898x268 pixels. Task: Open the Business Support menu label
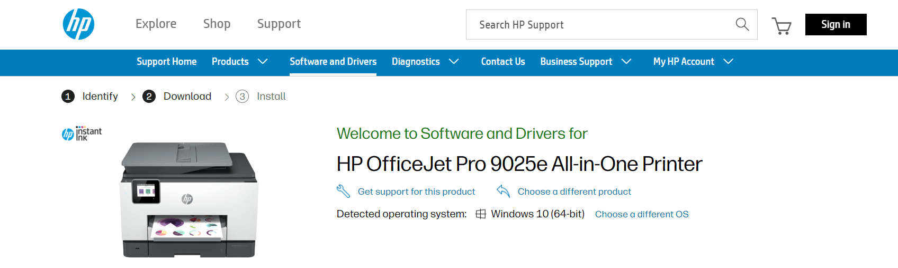pos(576,62)
